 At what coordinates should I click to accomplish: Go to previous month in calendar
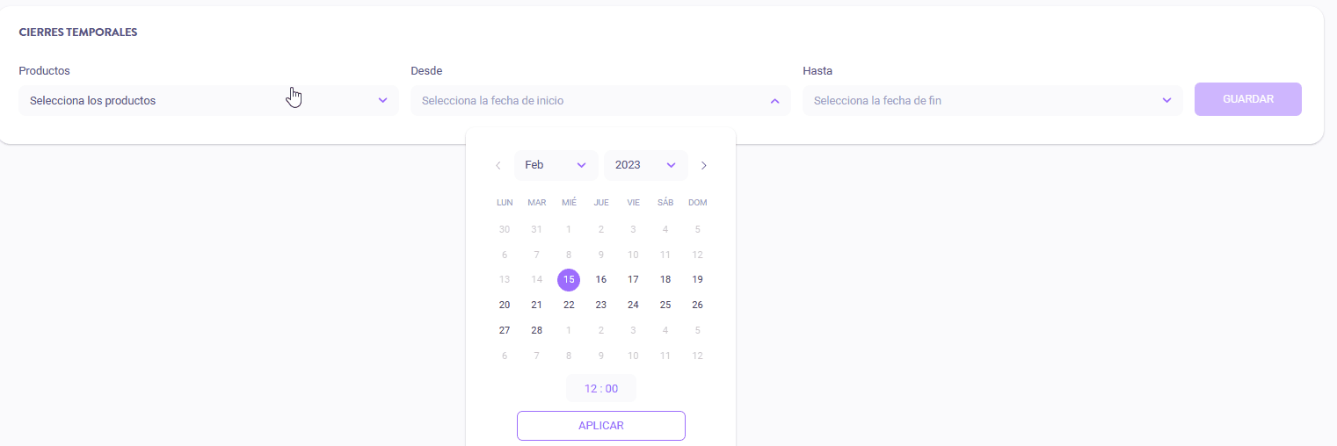coord(498,165)
